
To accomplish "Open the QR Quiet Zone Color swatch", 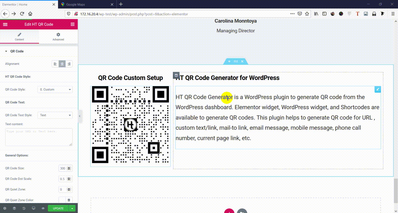I will tap(62, 200).
